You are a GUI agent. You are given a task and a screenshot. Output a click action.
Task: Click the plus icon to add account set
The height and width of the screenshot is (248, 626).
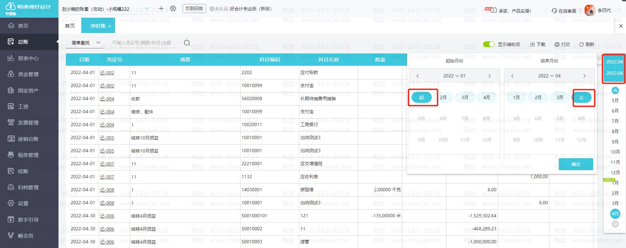161,9
